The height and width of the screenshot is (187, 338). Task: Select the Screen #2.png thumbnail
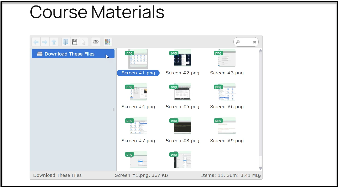point(182,58)
